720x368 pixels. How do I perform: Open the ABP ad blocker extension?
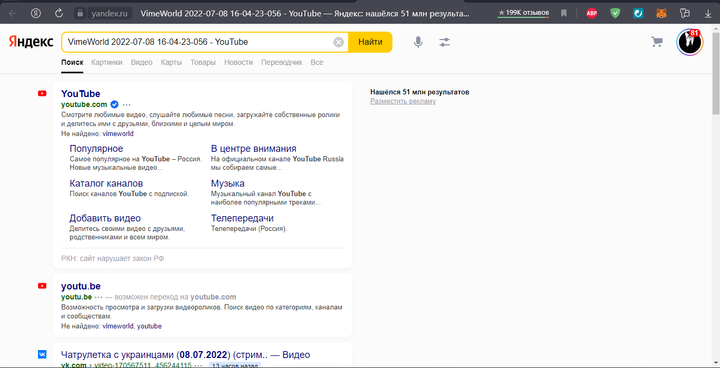592,13
